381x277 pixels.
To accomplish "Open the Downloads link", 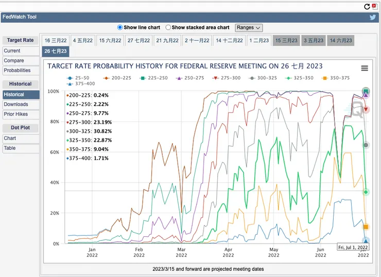I will tap(21, 104).
